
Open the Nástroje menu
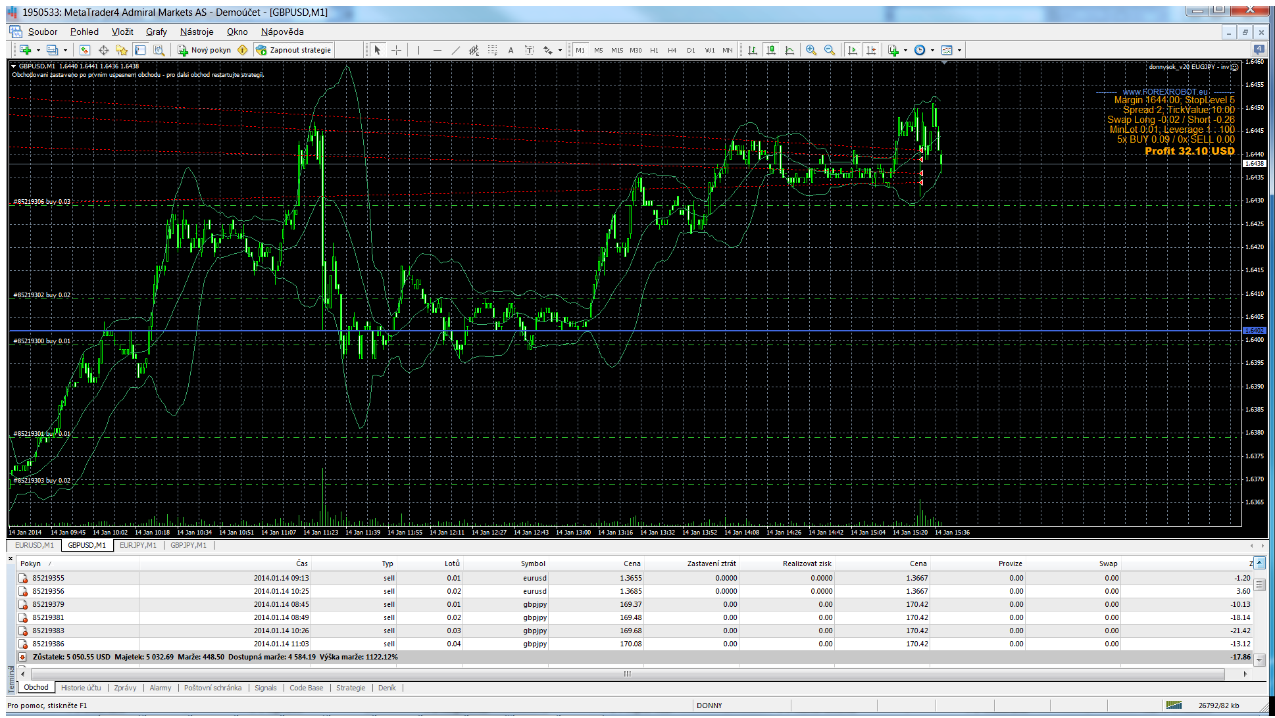point(197,32)
